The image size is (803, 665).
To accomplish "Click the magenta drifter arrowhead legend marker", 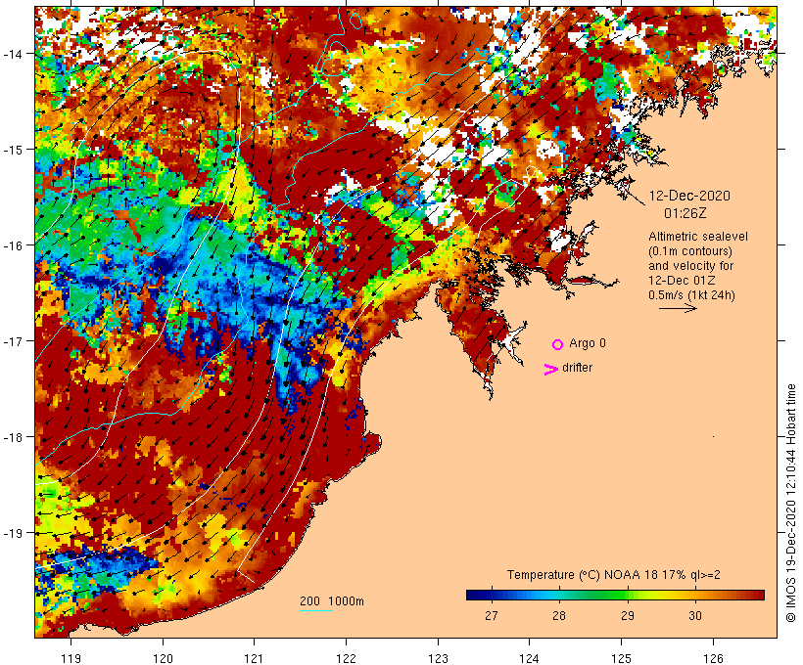I will [x=551, y=370].
